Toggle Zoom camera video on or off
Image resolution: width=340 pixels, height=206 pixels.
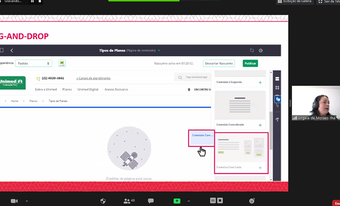point(14,200)
